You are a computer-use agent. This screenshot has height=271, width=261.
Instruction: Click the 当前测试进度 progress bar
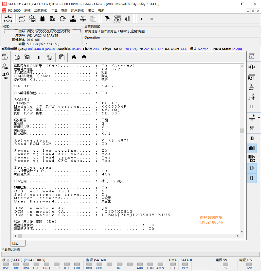coord(130,254)
